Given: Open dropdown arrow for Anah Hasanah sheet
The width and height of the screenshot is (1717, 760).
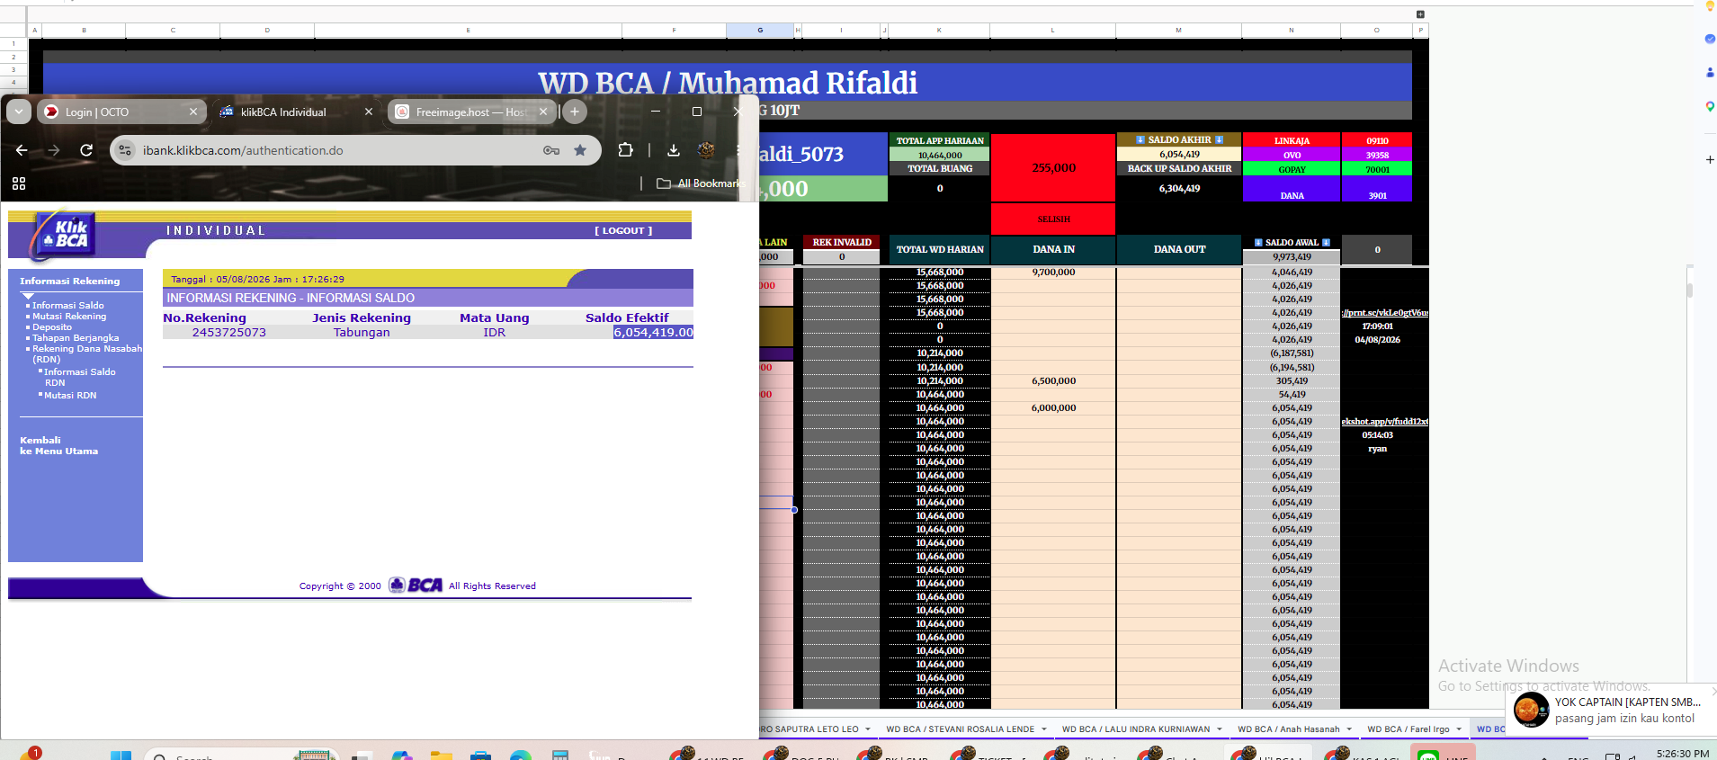Looking at the screenshot, I should coord(1349,729).
